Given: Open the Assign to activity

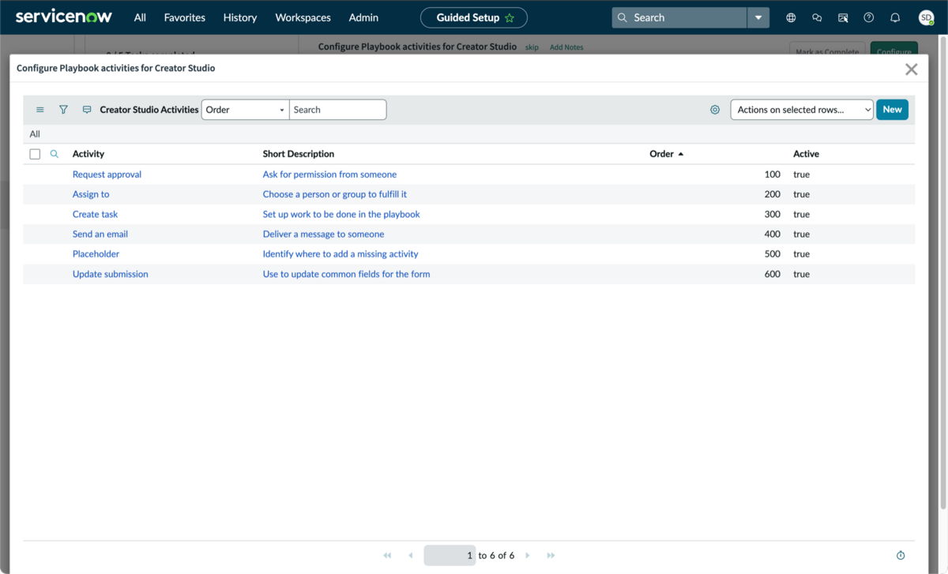Looking at the screenshot, I should point(91,194).
